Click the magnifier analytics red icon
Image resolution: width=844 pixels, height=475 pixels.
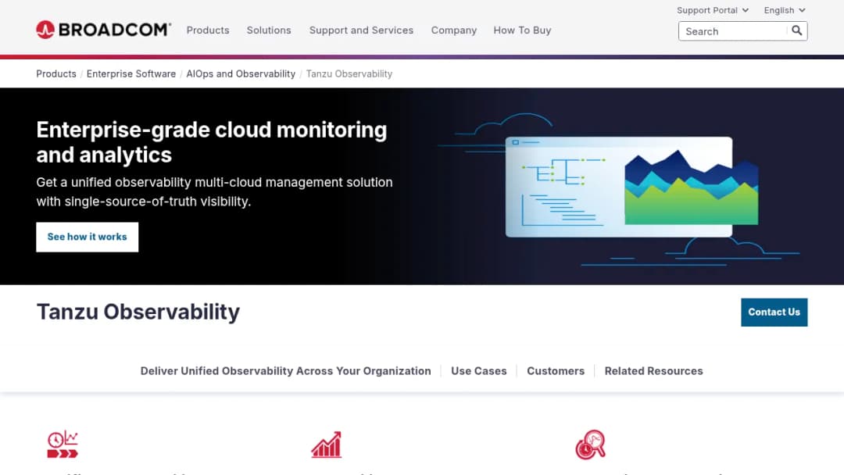coord(591,445)
